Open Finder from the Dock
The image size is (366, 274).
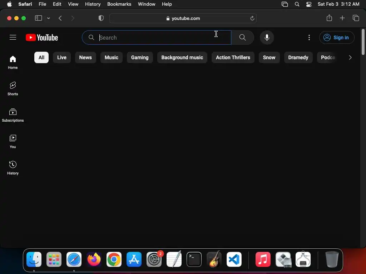click(34, 259)
